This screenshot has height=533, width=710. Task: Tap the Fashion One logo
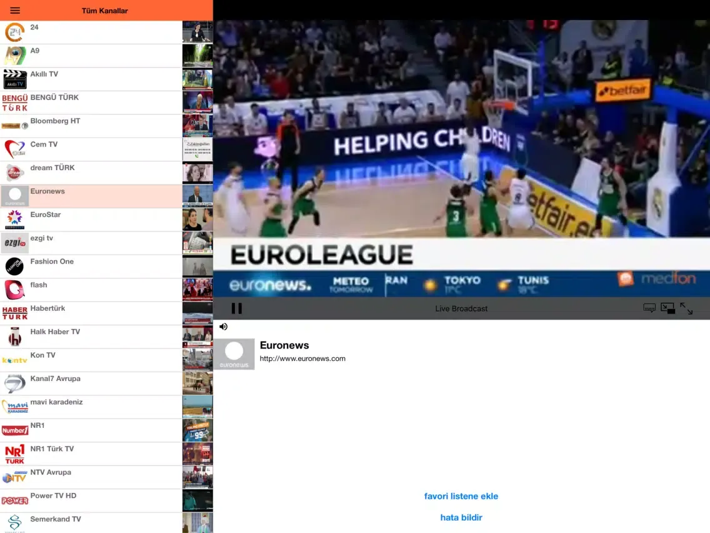14,266
